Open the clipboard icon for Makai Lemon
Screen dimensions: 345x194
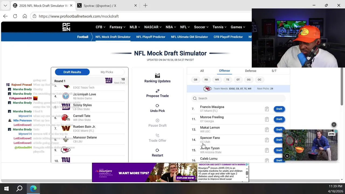click(x=267, y=130)
